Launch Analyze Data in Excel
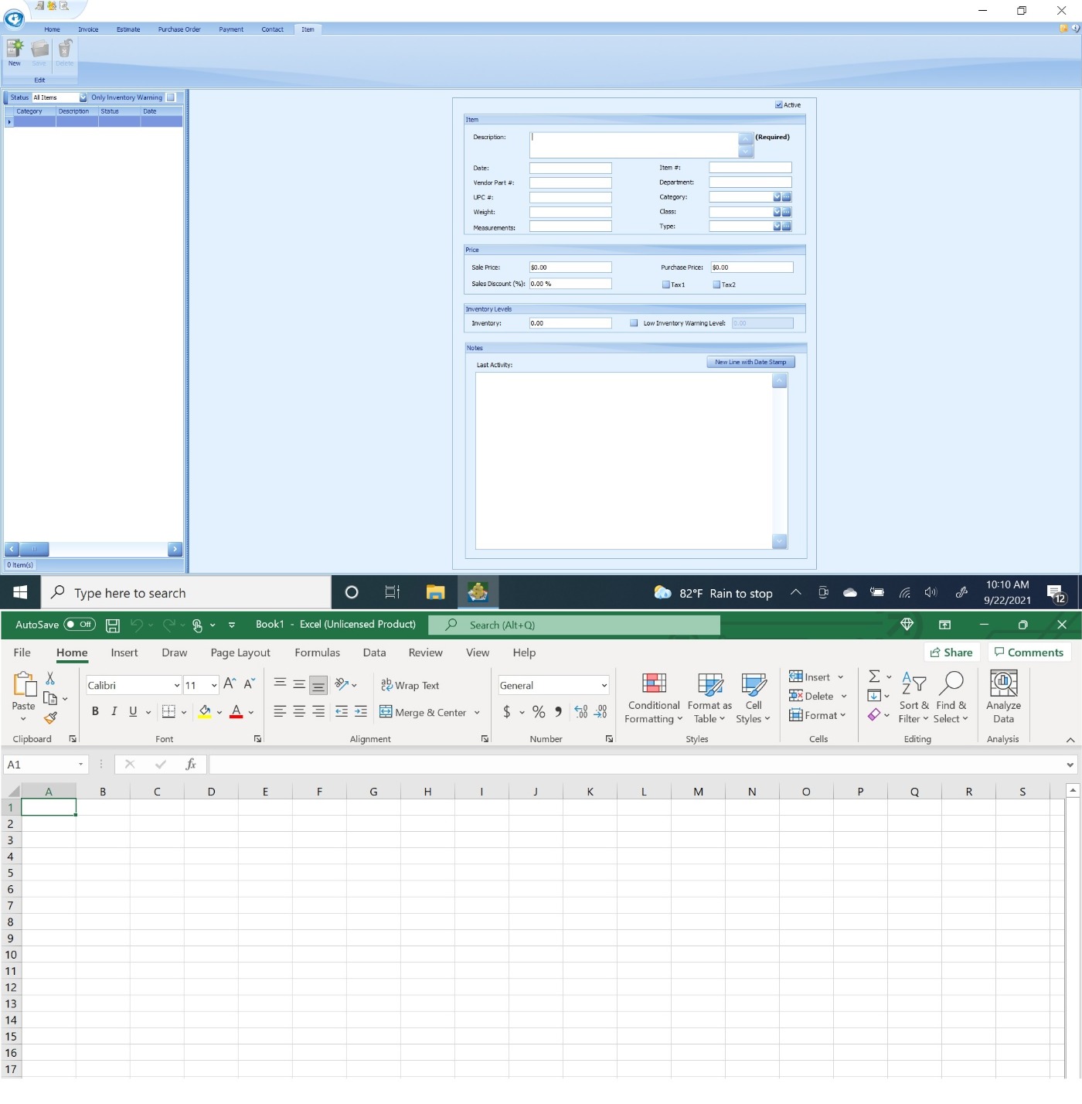The image size is (1082, 1104). pos(1002,696)
